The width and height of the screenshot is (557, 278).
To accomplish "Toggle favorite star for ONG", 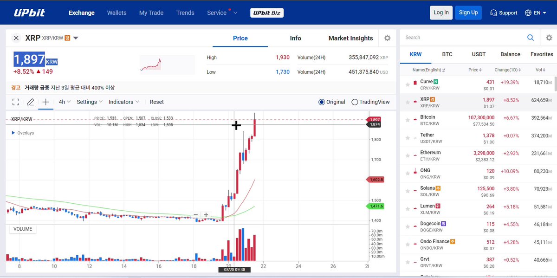I will (408, 174).
